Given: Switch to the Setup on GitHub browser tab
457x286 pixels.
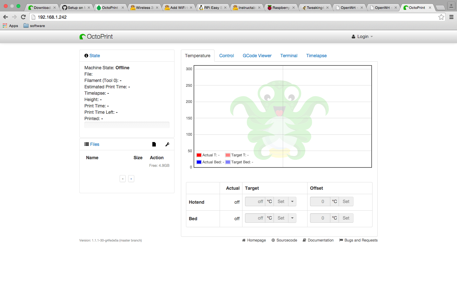Looking at the screenshot, I should [76, 8].
